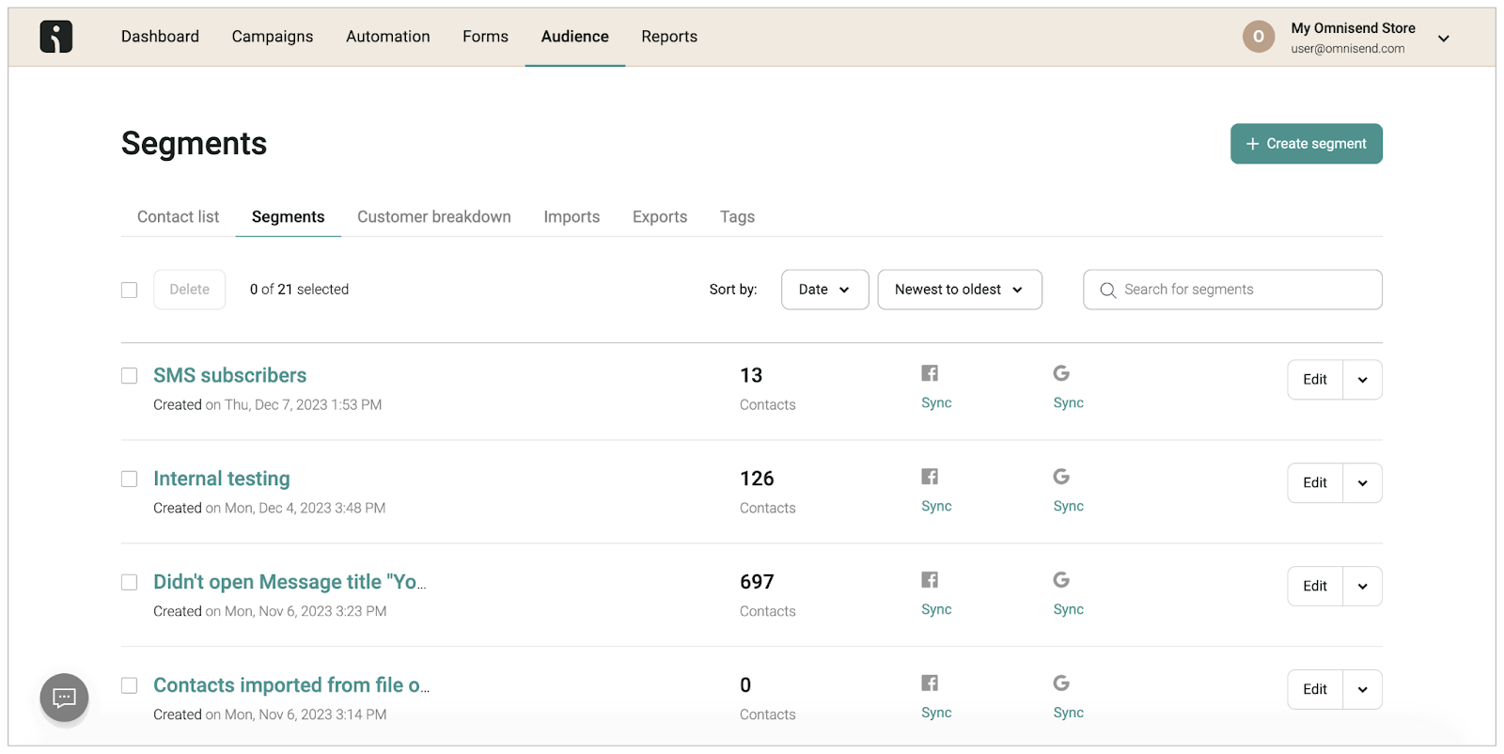Click the Create segment button
Screen dimensions: 1504x754
[x=1306, y=144]
